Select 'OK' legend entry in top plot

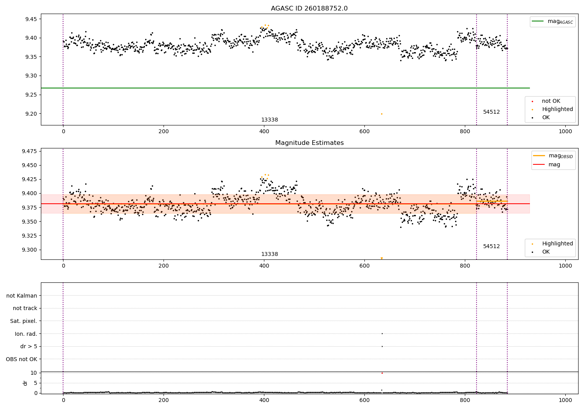pyautogui.click(x=546, y=118)
